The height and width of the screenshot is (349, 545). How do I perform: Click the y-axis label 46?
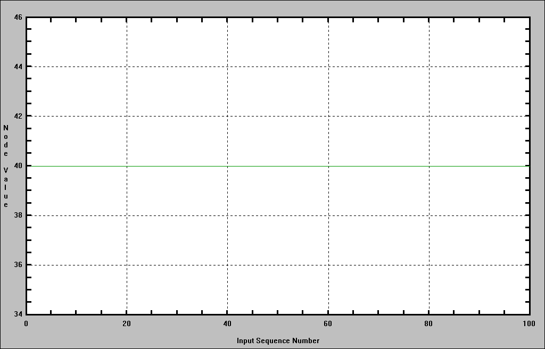(x=18, y=16)
